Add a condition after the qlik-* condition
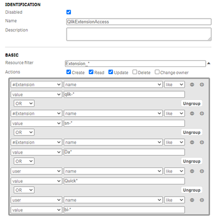The height and width of the screenshot is (219, 220). (x=202, y=85)
